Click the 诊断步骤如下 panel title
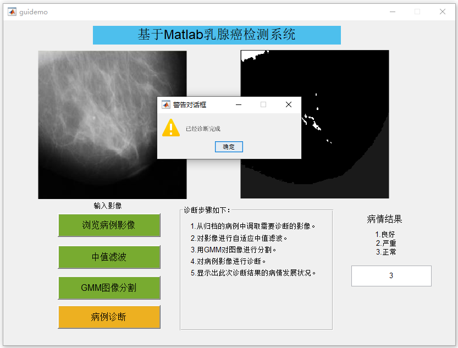Viewport: 458px width, 348px height. 207,210
